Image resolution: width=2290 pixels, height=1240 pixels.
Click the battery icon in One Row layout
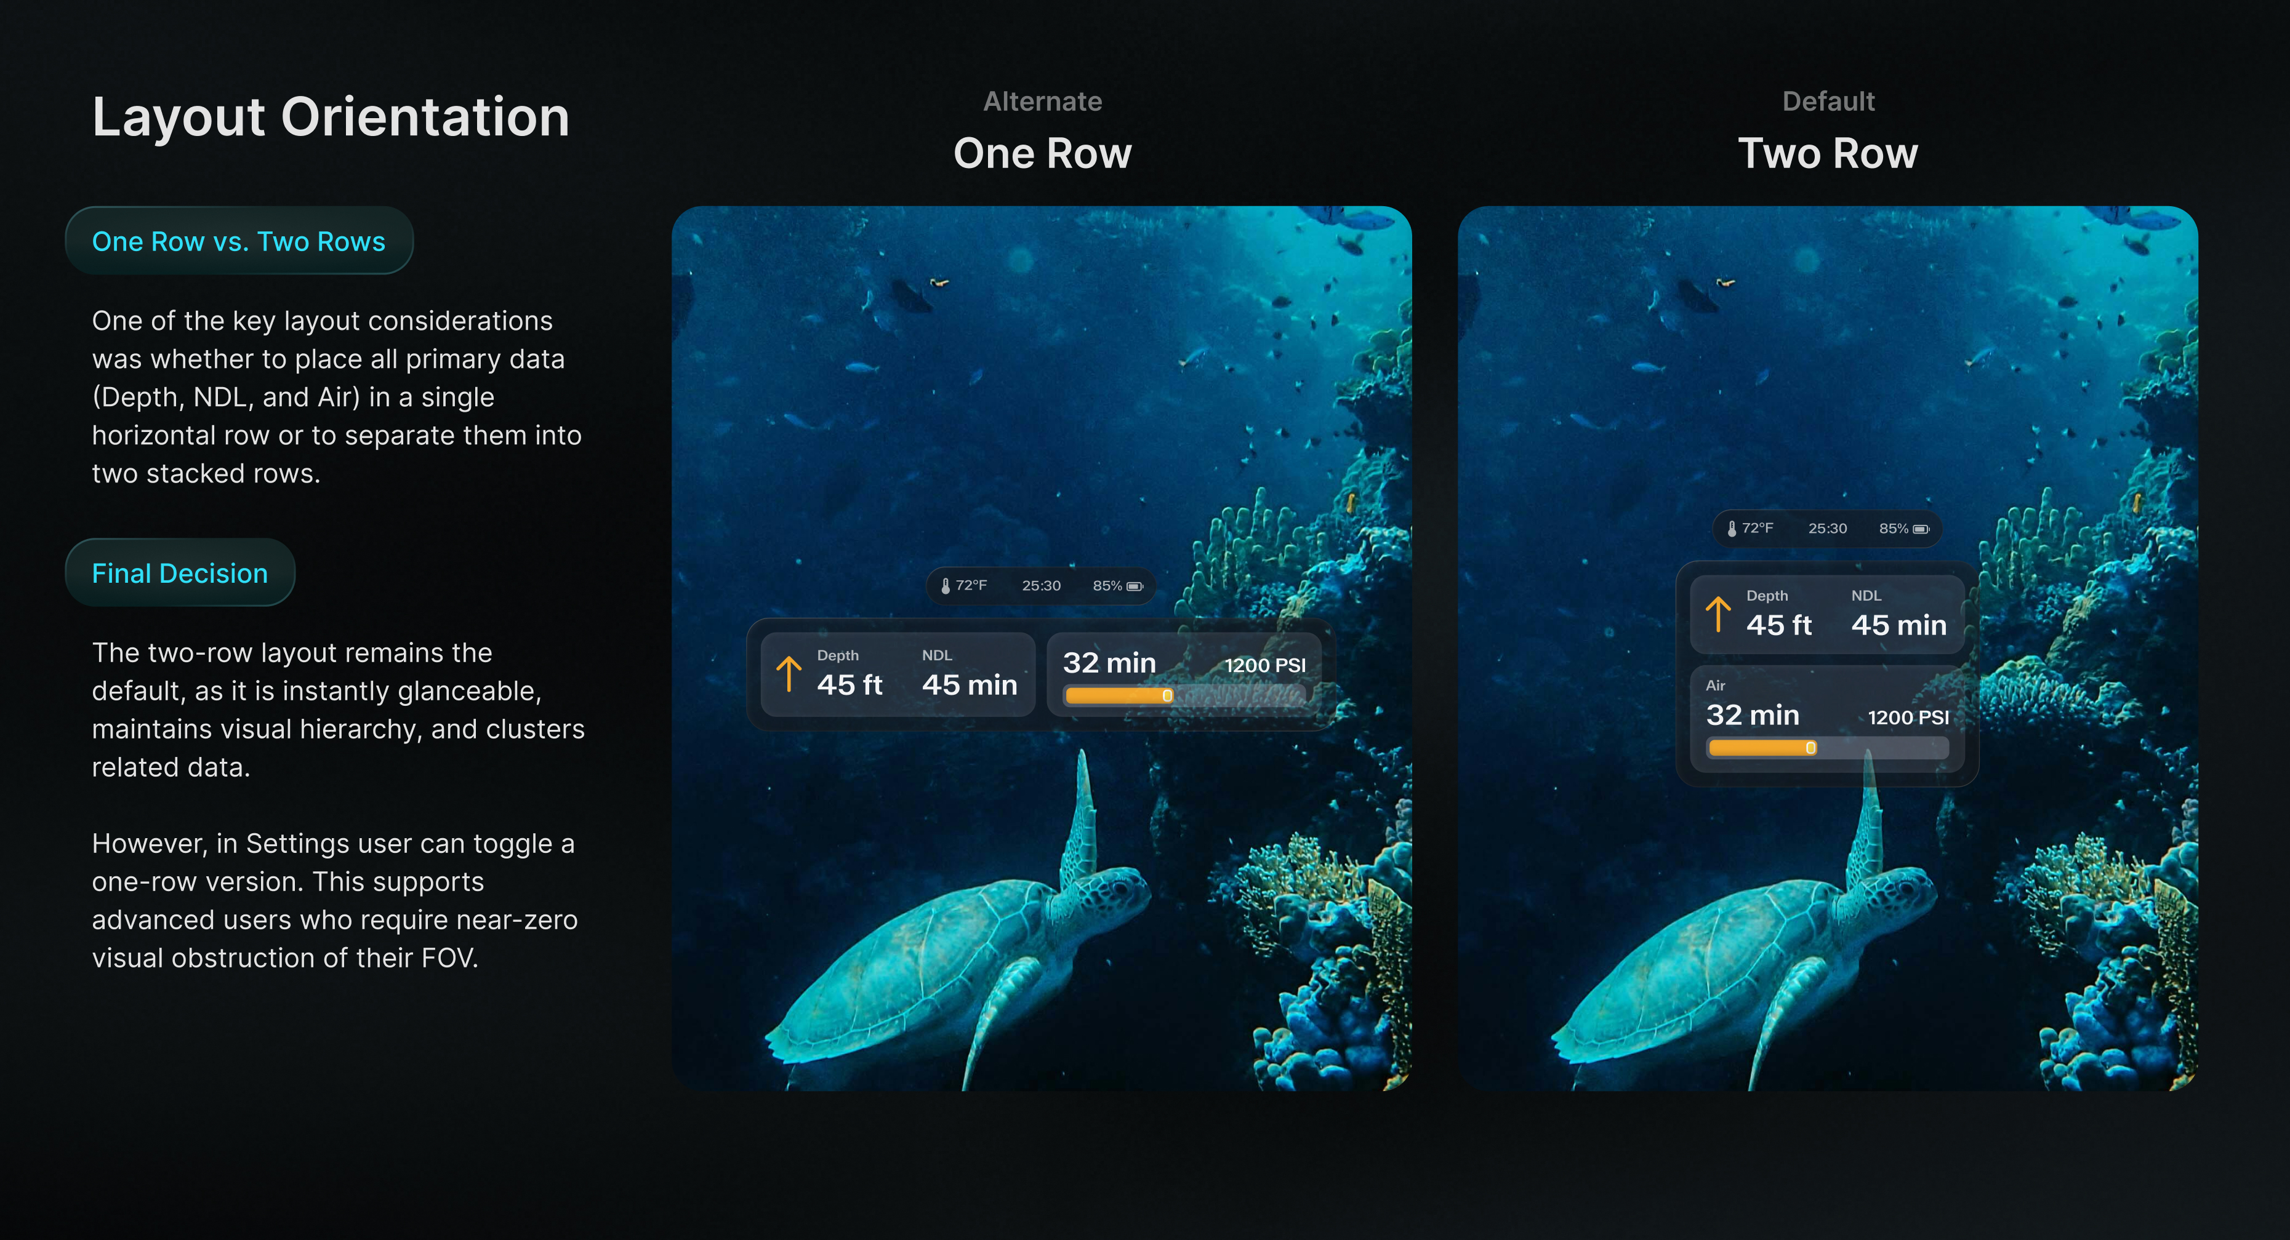(x=1135, y=586)
